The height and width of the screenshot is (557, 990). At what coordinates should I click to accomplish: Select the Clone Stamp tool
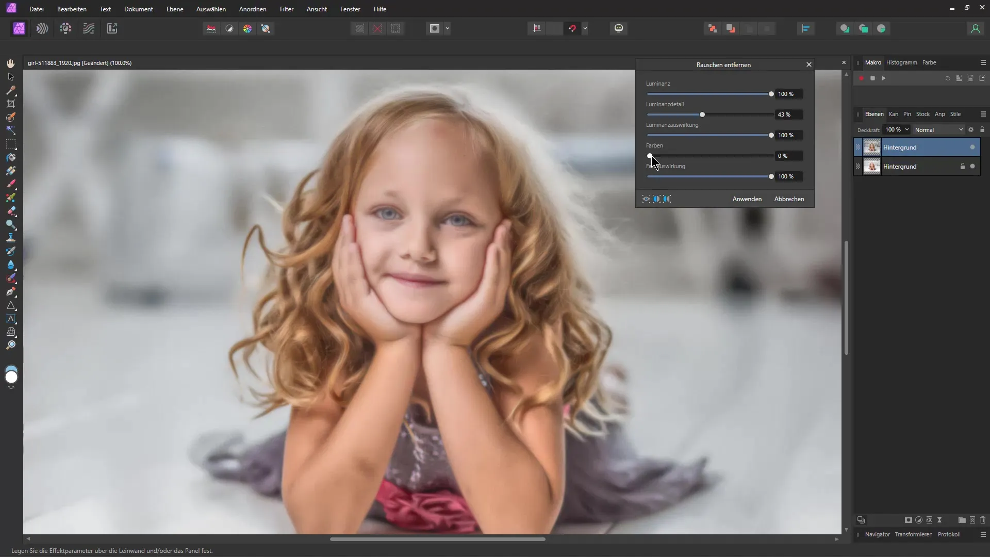pyautogui.click(x=11, y=238)
